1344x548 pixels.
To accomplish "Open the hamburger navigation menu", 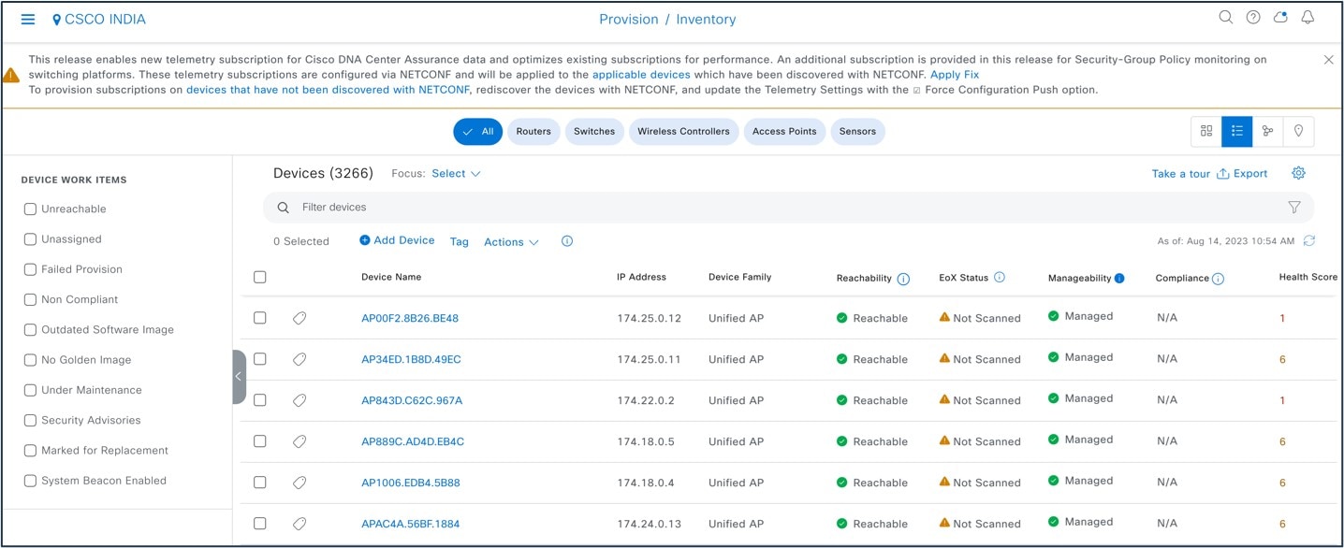I will (x=27, y=19).
